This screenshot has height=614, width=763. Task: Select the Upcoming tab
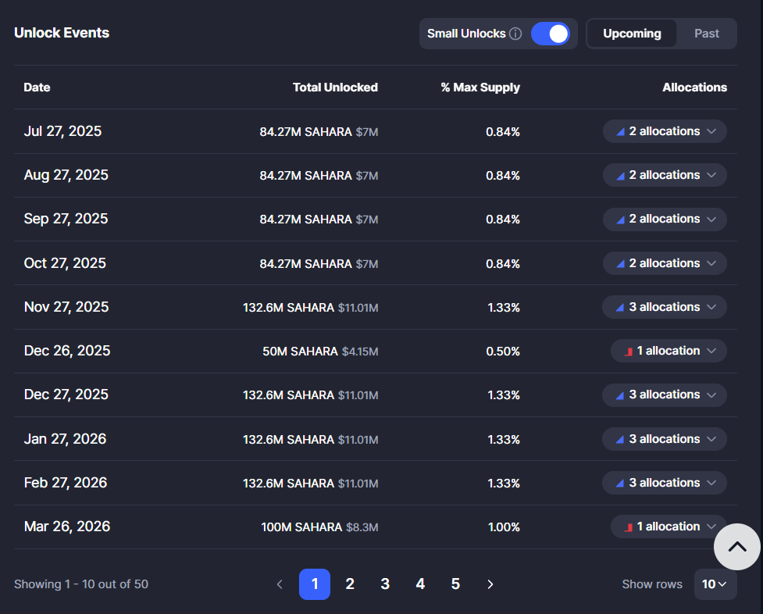632,34
